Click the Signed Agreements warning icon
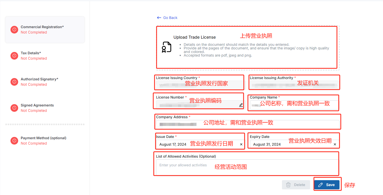383x195 pixels. [14, 108]
